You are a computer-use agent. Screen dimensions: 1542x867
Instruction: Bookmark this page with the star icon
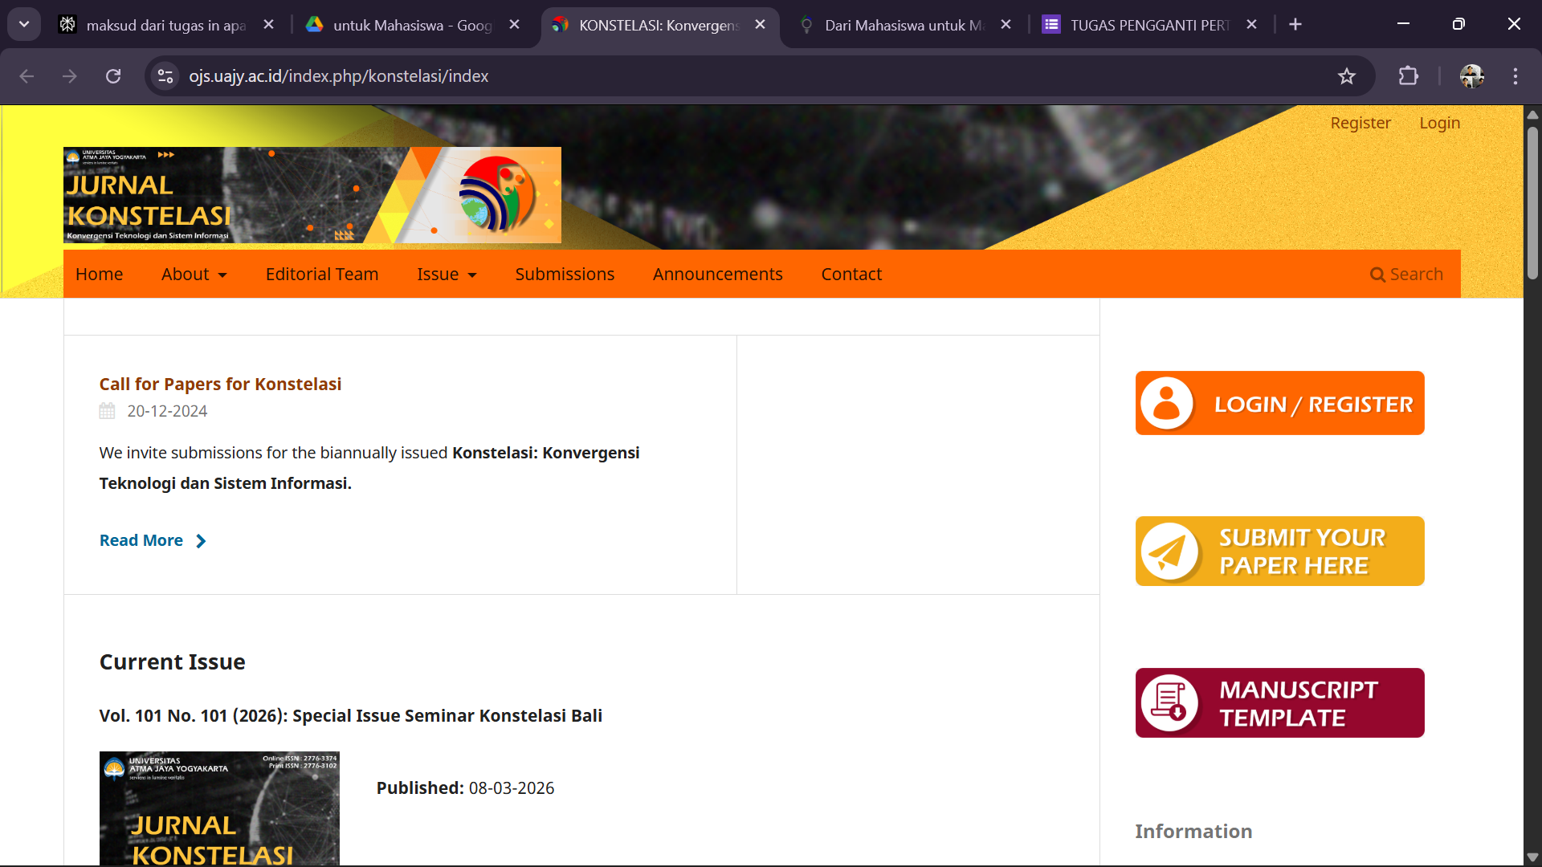1347,76
